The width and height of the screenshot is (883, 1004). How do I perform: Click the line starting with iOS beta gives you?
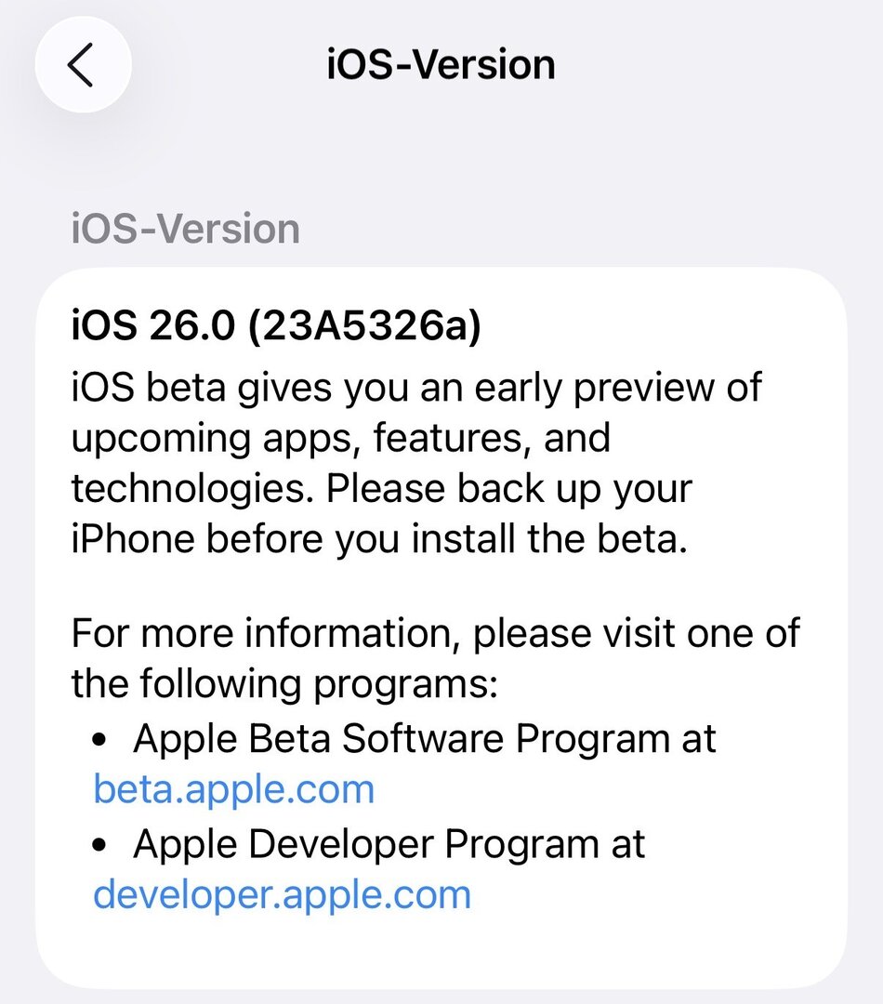coord(416,384)
